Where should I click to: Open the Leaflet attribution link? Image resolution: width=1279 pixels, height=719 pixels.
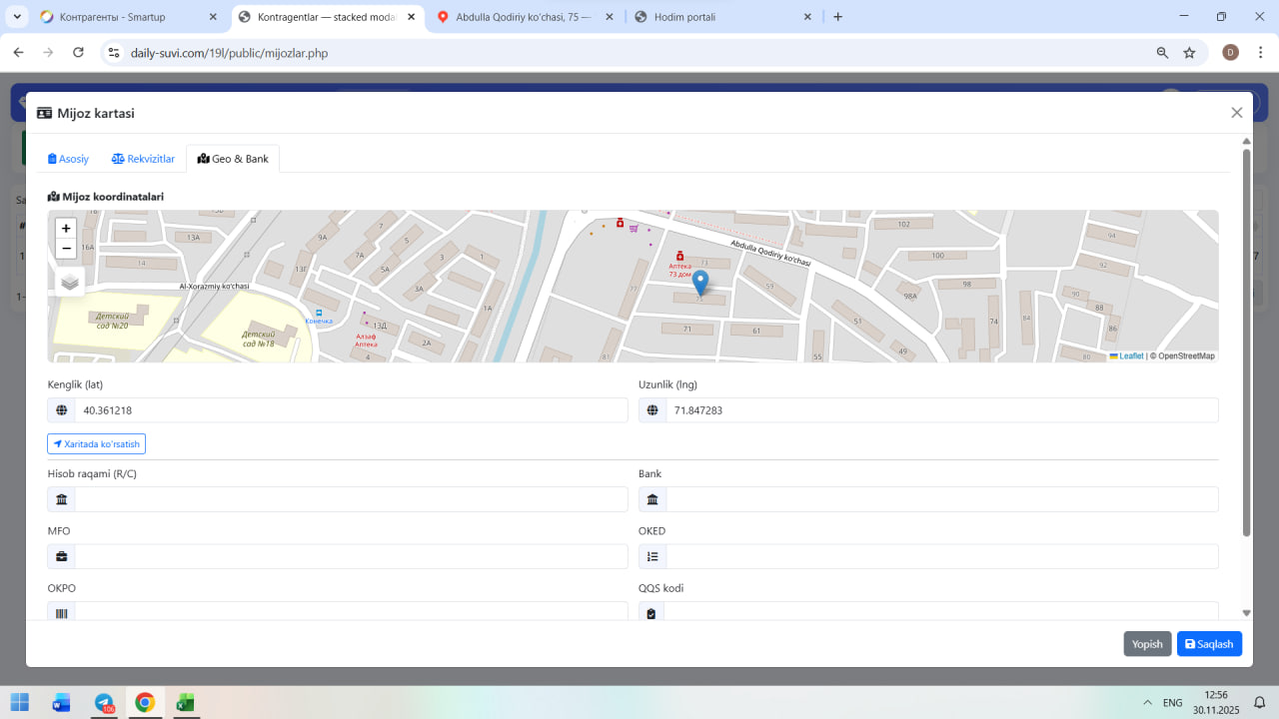[x=1130, y=356]
